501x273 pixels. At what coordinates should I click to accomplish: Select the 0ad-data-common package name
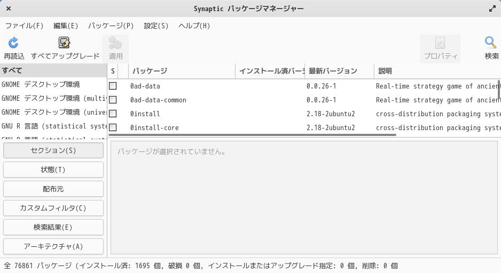158,100
